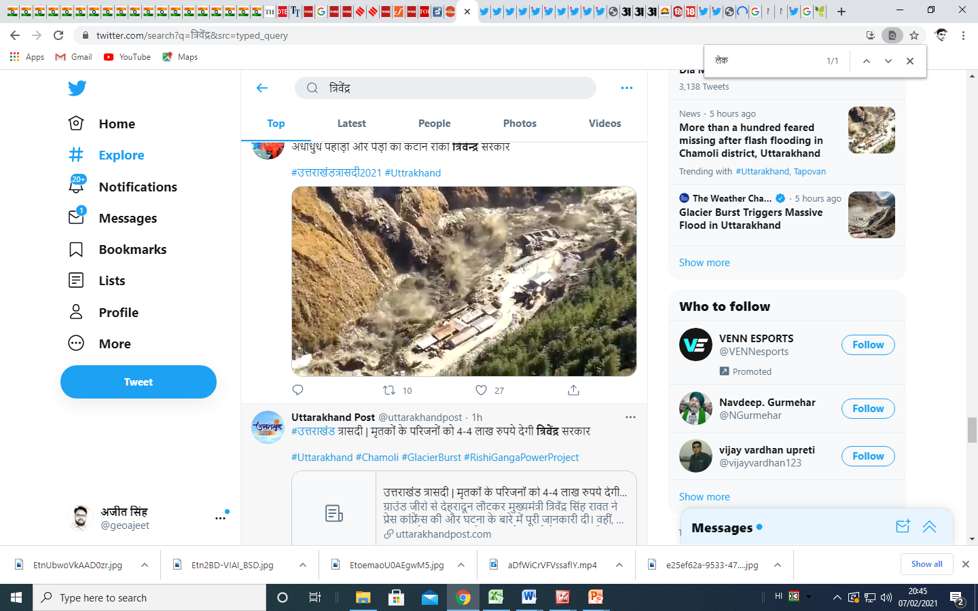Open search options three-dot menu
The width and height of the screenshot is (978, 611).
click(x=627, y=88)
